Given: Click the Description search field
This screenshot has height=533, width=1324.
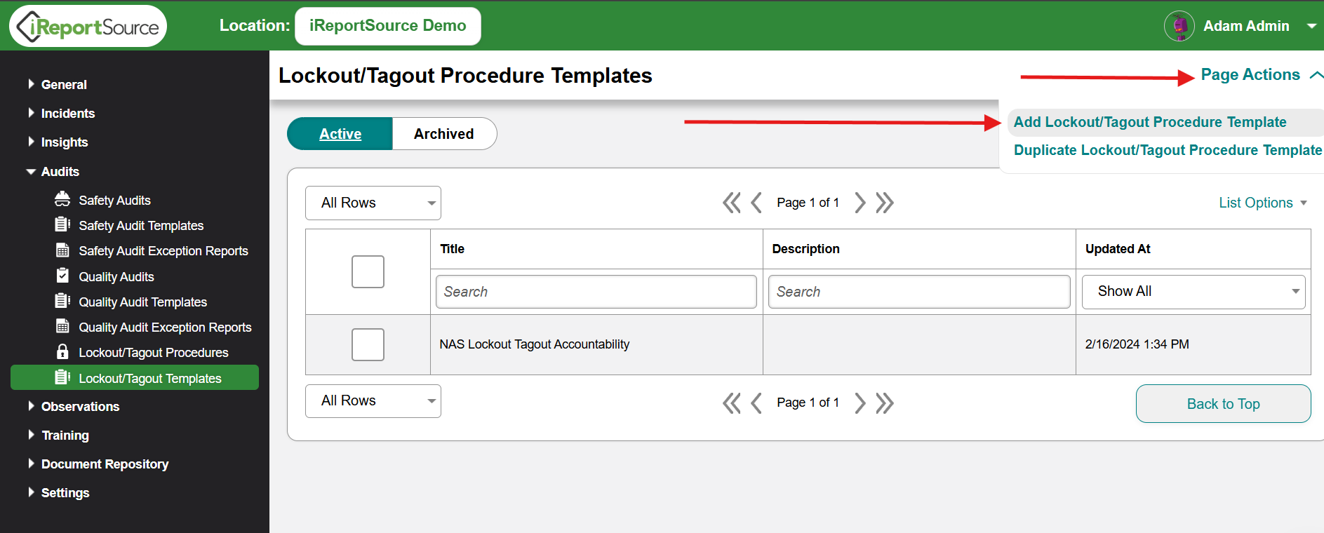Looking at the screenshot, I should (x=919, y=292).
